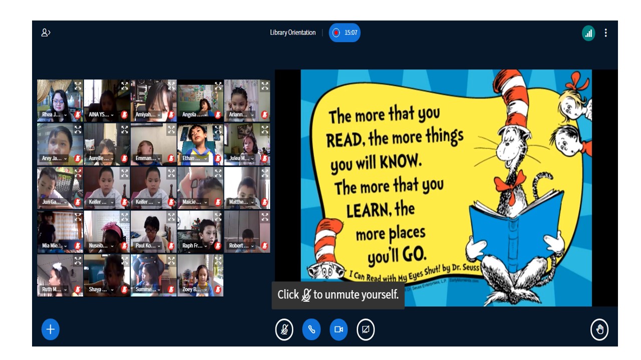Image resolution: width=641 pixels, height=360 pixels.
Task: Click the recording timer showing 15:07
Action: (x=344, y=32)
